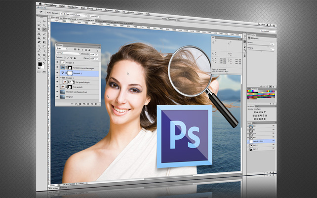Hide the Gruppe 2 layer
This screenshot has width=317, height=198.
[x=57, y=62]
